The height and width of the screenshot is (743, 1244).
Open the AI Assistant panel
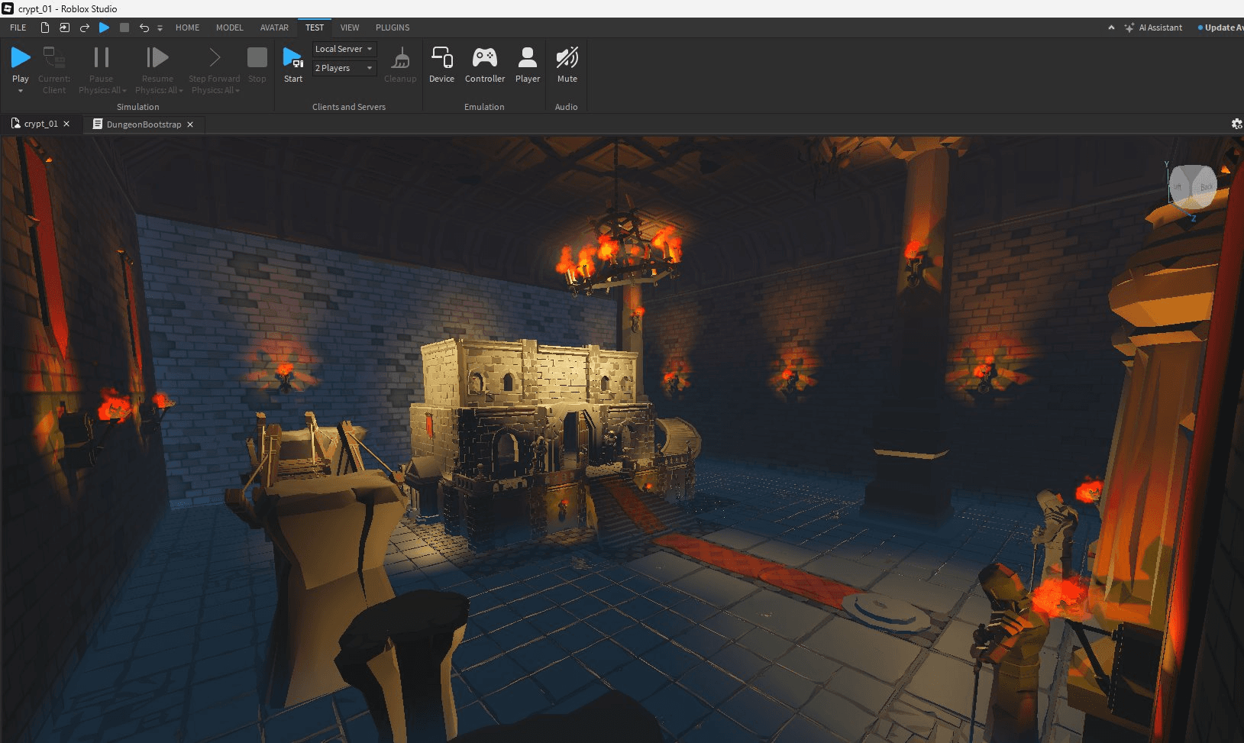point(1153,27)
